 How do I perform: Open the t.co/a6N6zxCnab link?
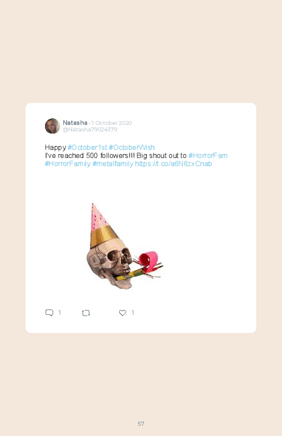pyautogui.click(x=174, y=164)
